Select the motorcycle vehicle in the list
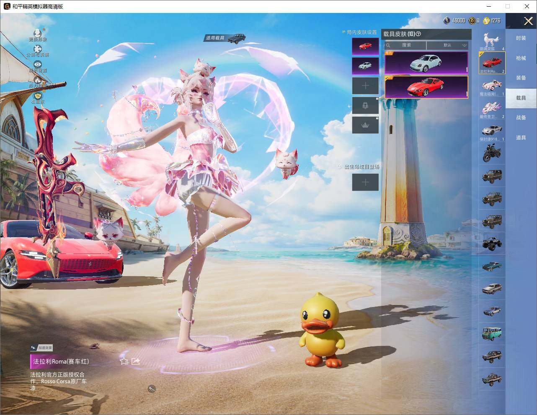 [492, 154]
